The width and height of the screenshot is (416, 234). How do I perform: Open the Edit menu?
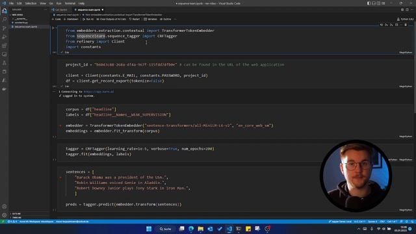click(x=19, y=3)
